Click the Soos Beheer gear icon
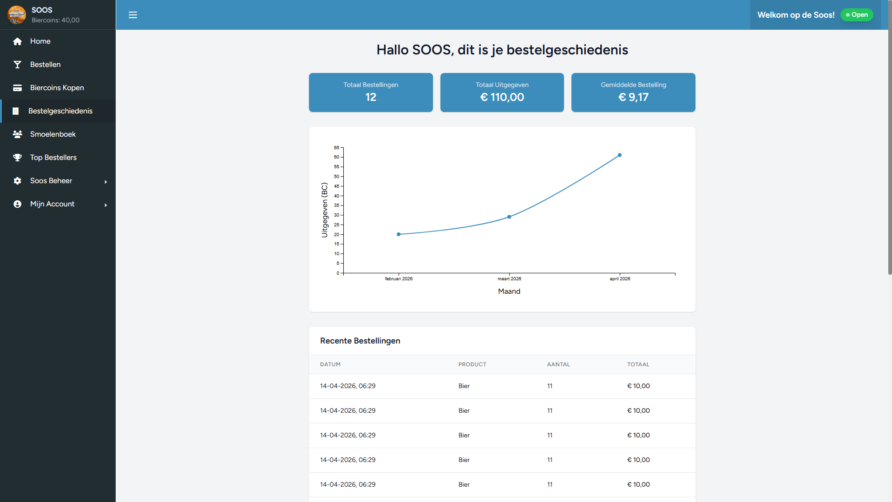The width and height of the screenshot is (892, 502). tap(18, 181)
